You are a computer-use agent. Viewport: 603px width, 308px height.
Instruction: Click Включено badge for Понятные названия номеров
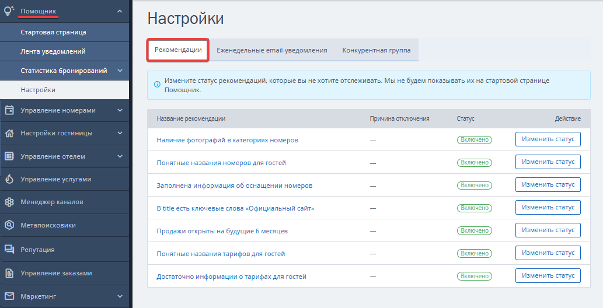(475, 163)
